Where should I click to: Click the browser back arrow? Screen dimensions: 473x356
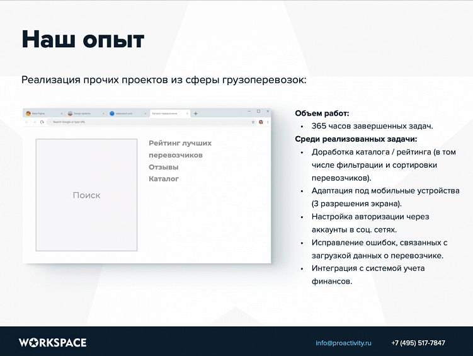click(x=27, y=122)
